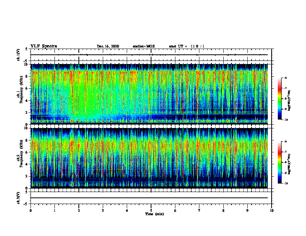
Task: Click the "station=MOS" header label
Action: (x=144, y=46)
